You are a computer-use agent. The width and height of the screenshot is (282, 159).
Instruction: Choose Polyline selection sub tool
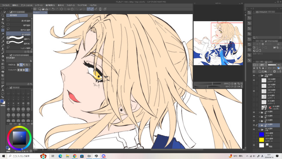pyautogui.click(x=19, y=34)
